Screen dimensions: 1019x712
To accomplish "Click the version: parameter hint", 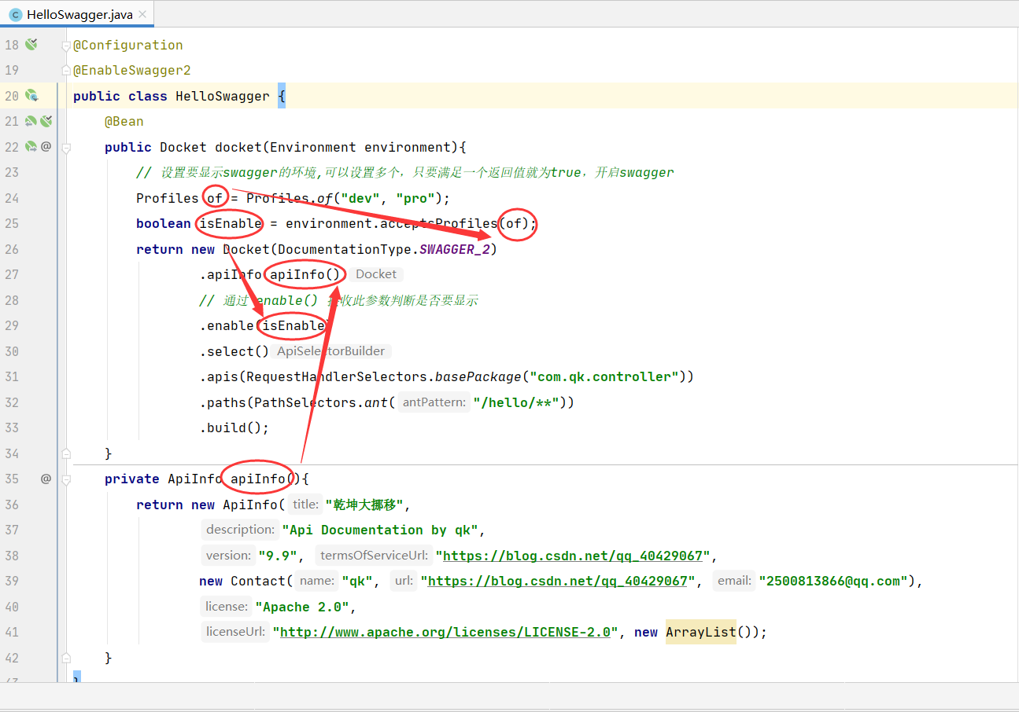I will tap(228, 556).
